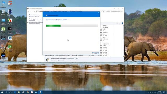Refresh the Programs and Features address bar
The width and height of the screenshot is (167, 94).
104,11
